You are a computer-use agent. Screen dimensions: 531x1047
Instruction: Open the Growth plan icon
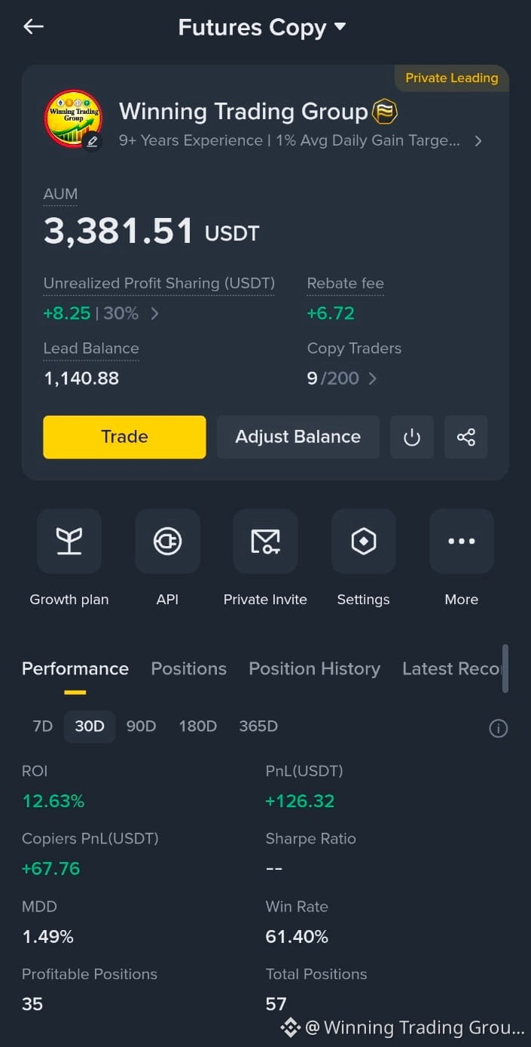[69, 541]
